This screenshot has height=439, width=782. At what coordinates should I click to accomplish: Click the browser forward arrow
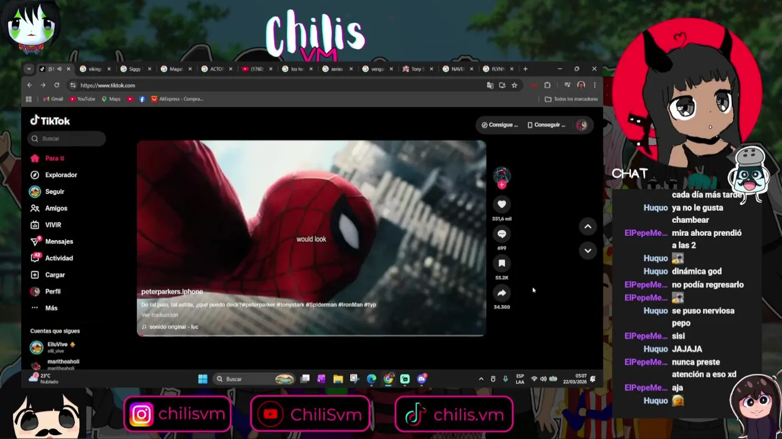tap(43, 85)
